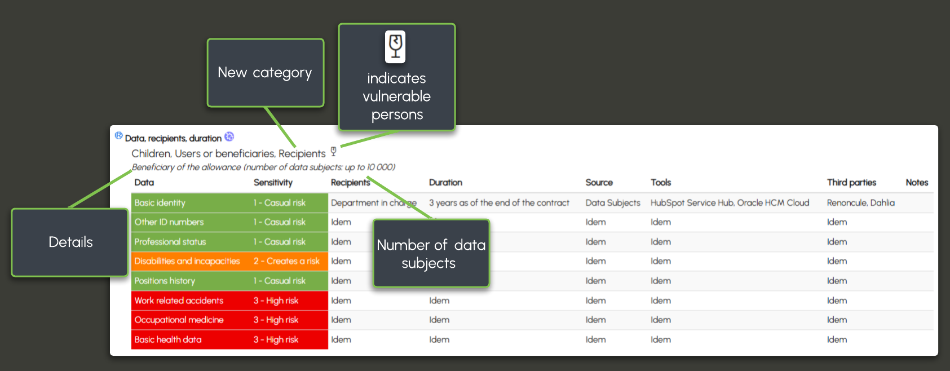Click the Sensitivity column header

(273, 183)
